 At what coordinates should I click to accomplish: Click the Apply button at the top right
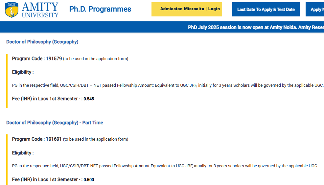315,10
